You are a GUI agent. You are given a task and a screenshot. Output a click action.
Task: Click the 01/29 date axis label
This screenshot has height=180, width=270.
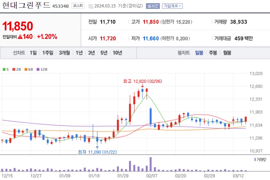click(x=123, y=176)
